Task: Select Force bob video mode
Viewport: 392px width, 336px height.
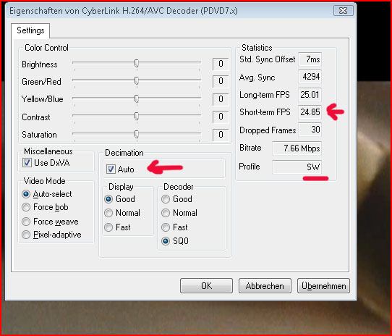Action: point(26,207)
